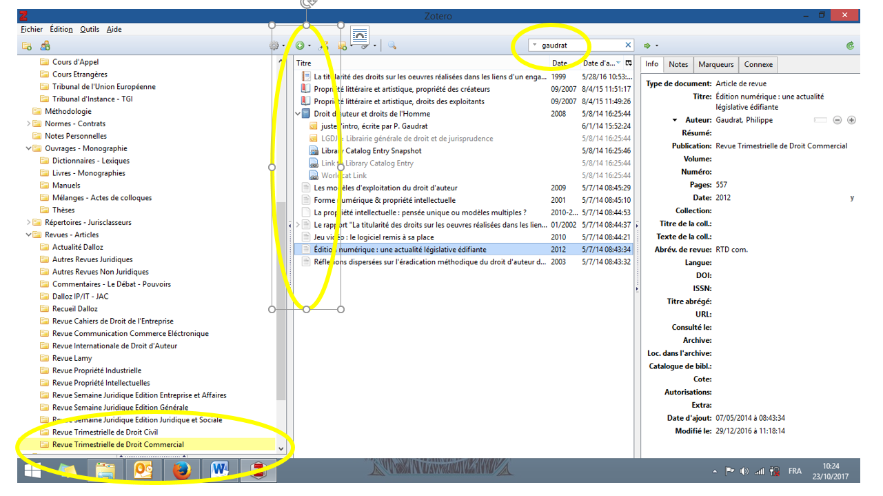This screenshot has height=496, width=883.
Task: Open the search mode dropdown arrow
Action: (535, 46)
